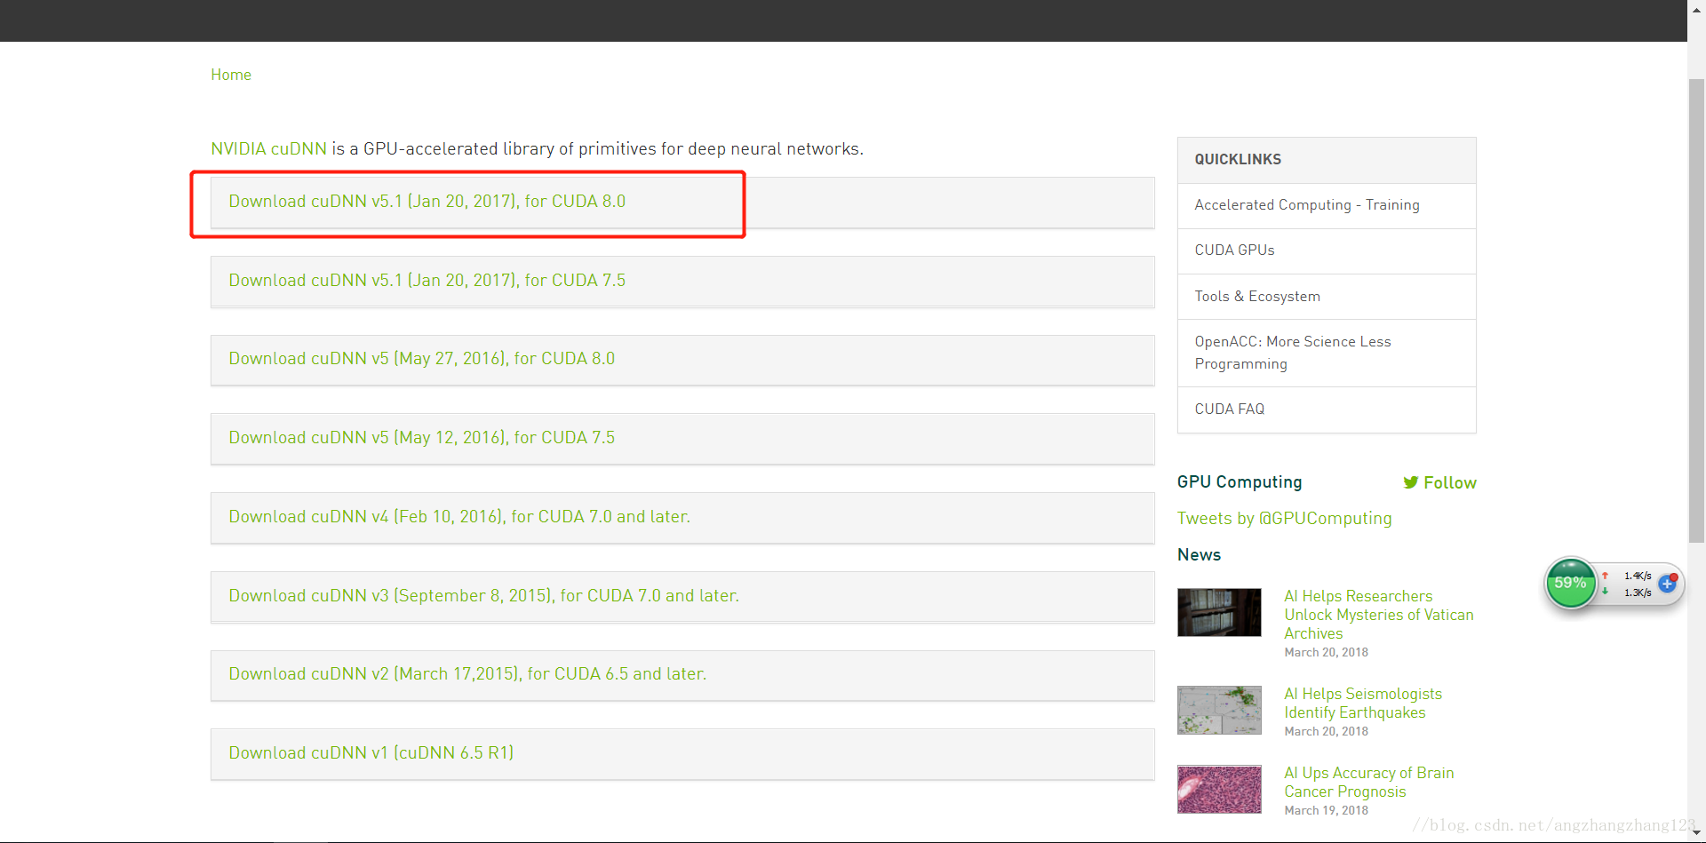Read AI Ups Accuracy of Brain Cancer Prognosis
The image size is (1706, 843).
[1368, 783]
